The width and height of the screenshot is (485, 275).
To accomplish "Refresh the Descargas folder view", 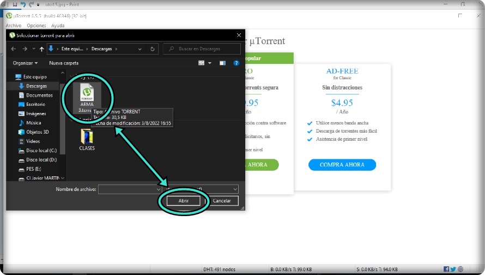I will (152, 49).
